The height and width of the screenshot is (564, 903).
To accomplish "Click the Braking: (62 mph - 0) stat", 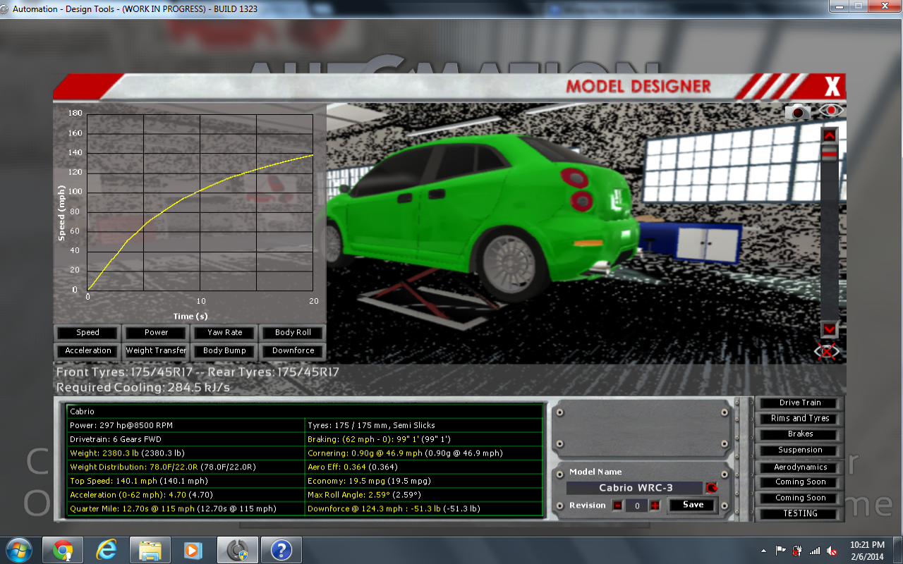I will 423,439.
